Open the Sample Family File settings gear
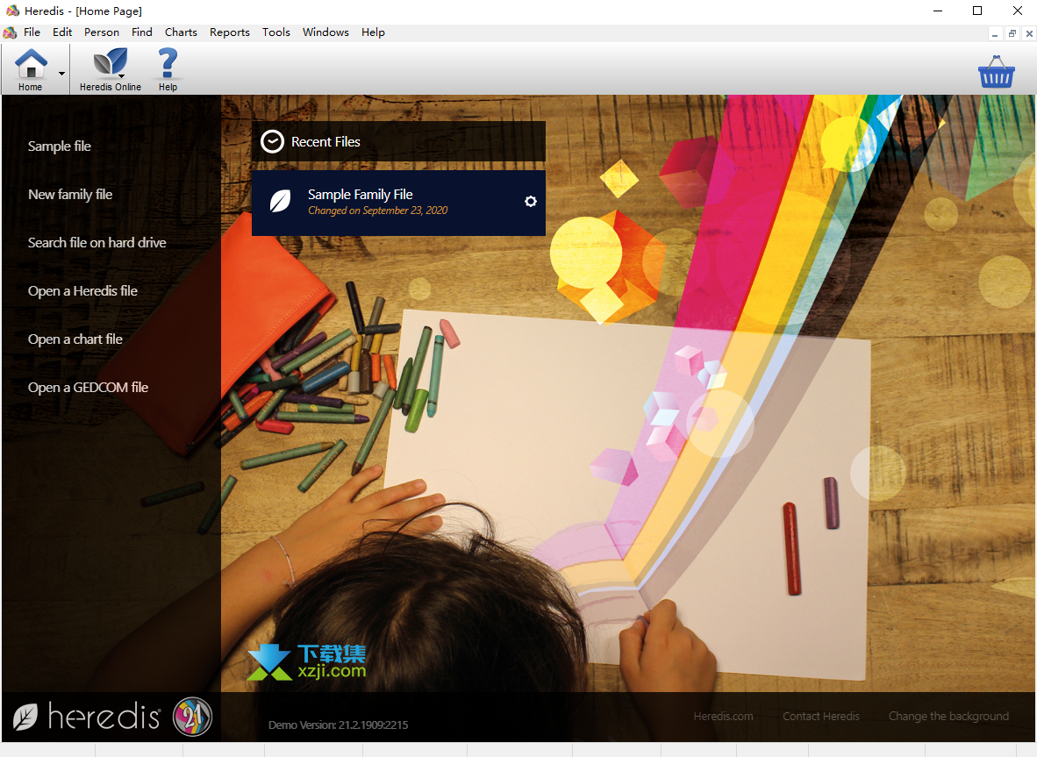 [x=531, y=201]
